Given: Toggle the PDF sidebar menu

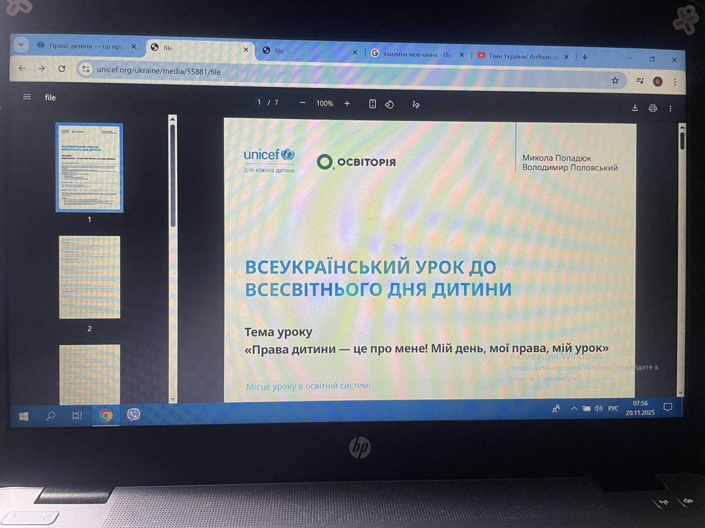Looking at the screenshot, I should point(27,97).
